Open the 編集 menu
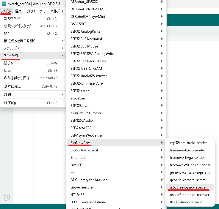Image resolution: width=219 pixels, height=209 pixels. (x=18, y=11)
